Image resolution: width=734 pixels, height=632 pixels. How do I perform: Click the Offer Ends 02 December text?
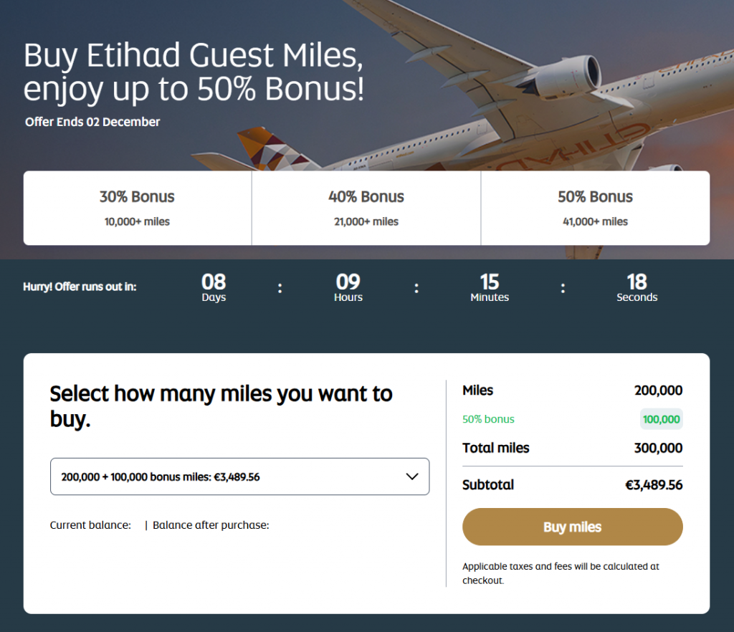point(92,122)
